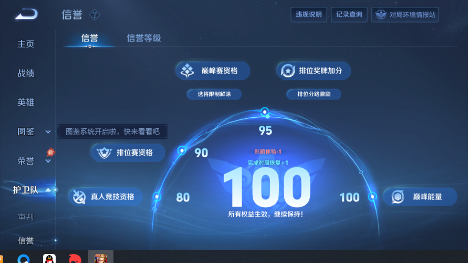468x263 pixels.
Task: Click the 90 node on the arc
Action: click(182, 150)
